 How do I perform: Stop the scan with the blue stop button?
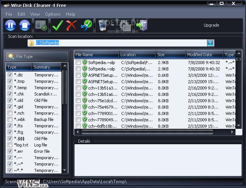(x=25, y=25)
